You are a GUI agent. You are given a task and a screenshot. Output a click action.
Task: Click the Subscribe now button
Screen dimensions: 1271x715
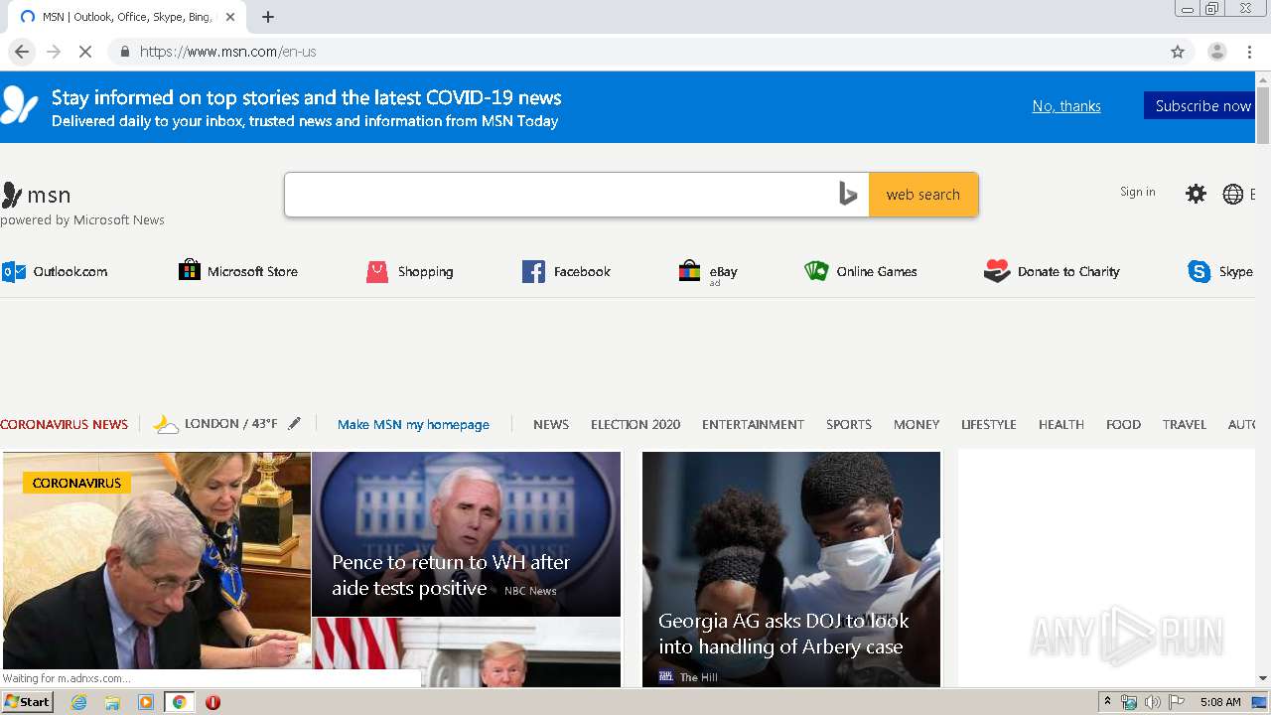click(x=1200, y=106)
